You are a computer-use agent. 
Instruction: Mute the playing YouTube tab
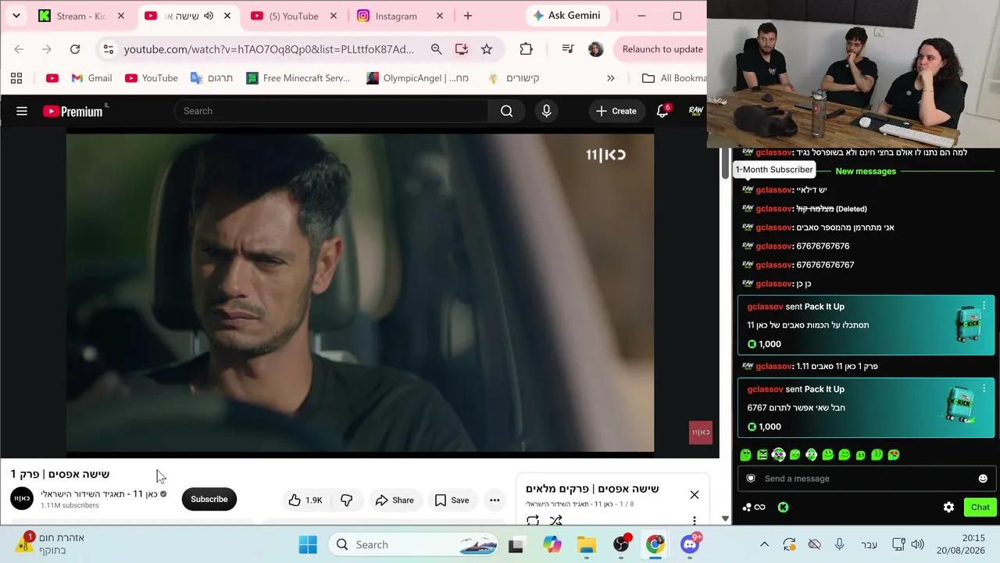(209, 16)
